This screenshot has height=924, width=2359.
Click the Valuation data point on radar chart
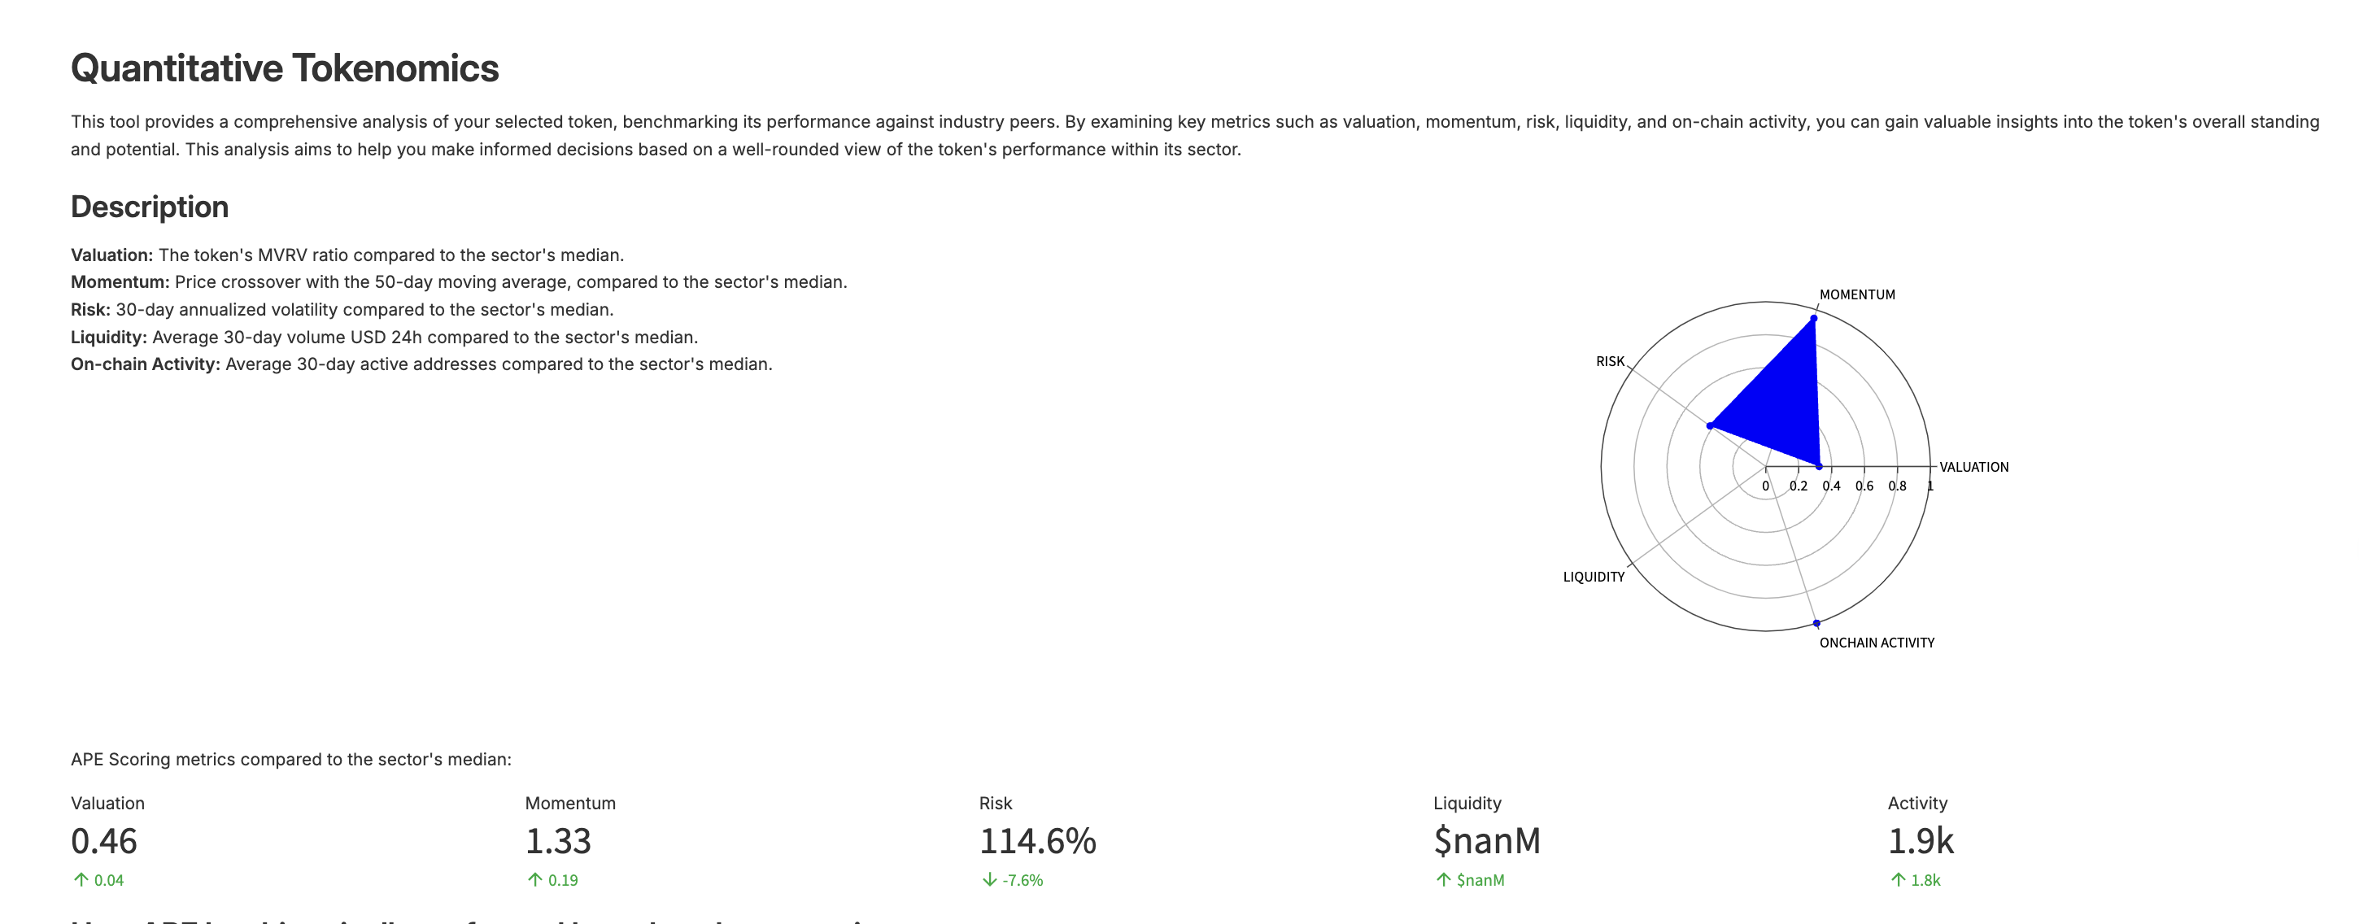tap(1819, 467)
